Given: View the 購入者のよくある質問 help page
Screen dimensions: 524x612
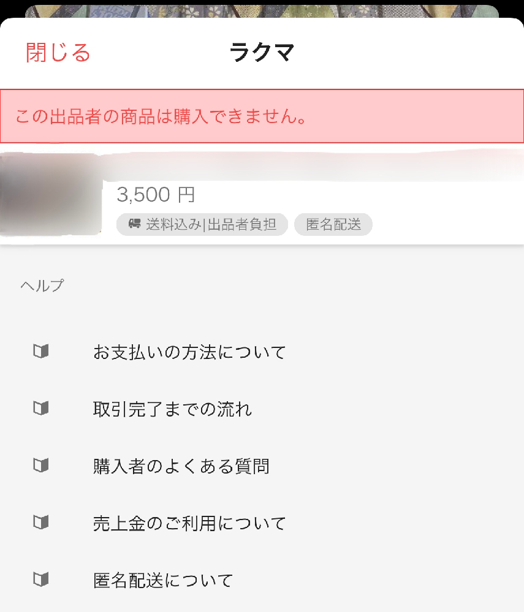Looking at the screenshot, I should [182, 466].
